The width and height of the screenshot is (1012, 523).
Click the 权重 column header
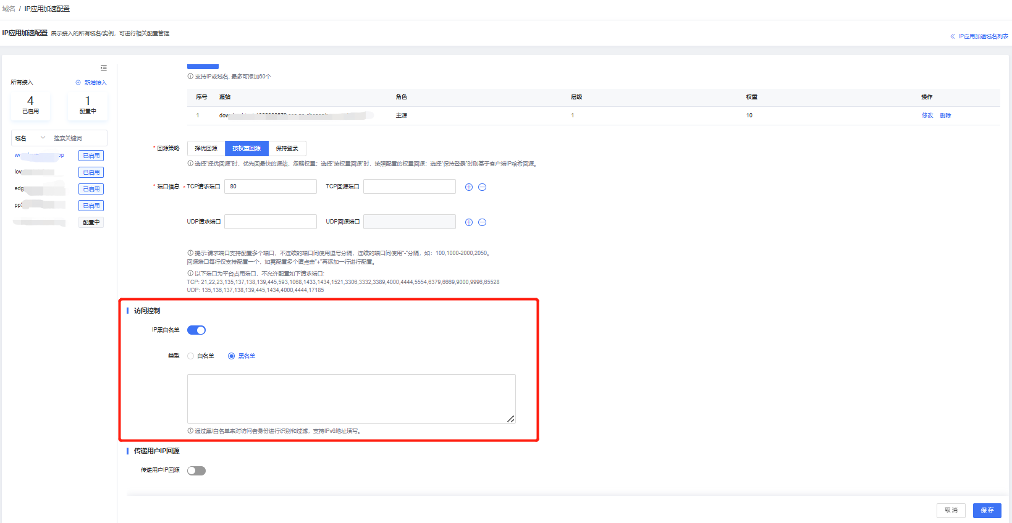pyautogui.click(x=752, y=97)
